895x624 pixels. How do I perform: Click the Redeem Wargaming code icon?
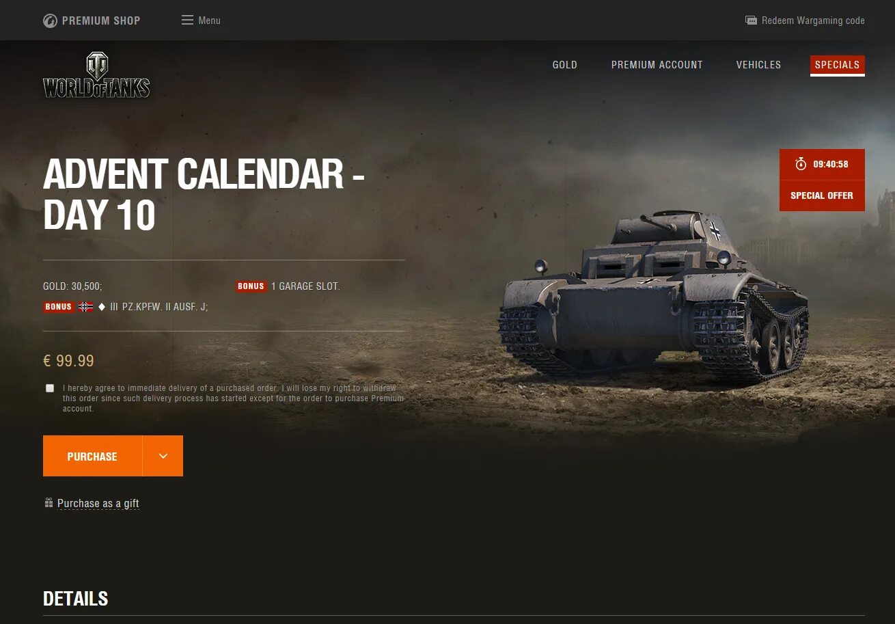coord(751,21)
